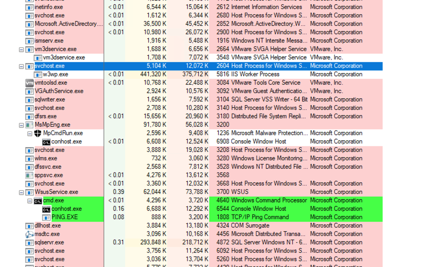
Task: Click the '91,780 K' value for MsMpEng
Action: (155, 125)
